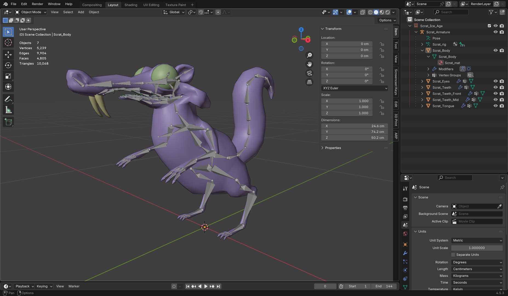Select the Add Cube tool
508x296 pixels.
pyautogui.click(x=8, y=122)
